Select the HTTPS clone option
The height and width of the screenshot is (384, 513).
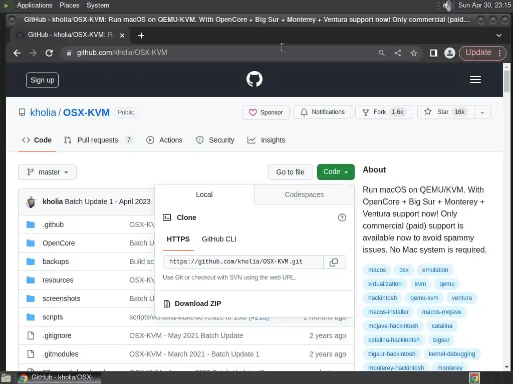[178, 239]
